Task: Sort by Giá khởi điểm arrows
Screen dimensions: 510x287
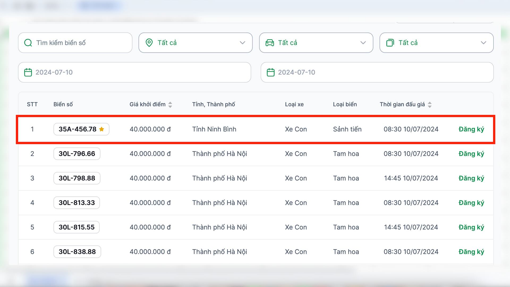Action: (170, 104)
